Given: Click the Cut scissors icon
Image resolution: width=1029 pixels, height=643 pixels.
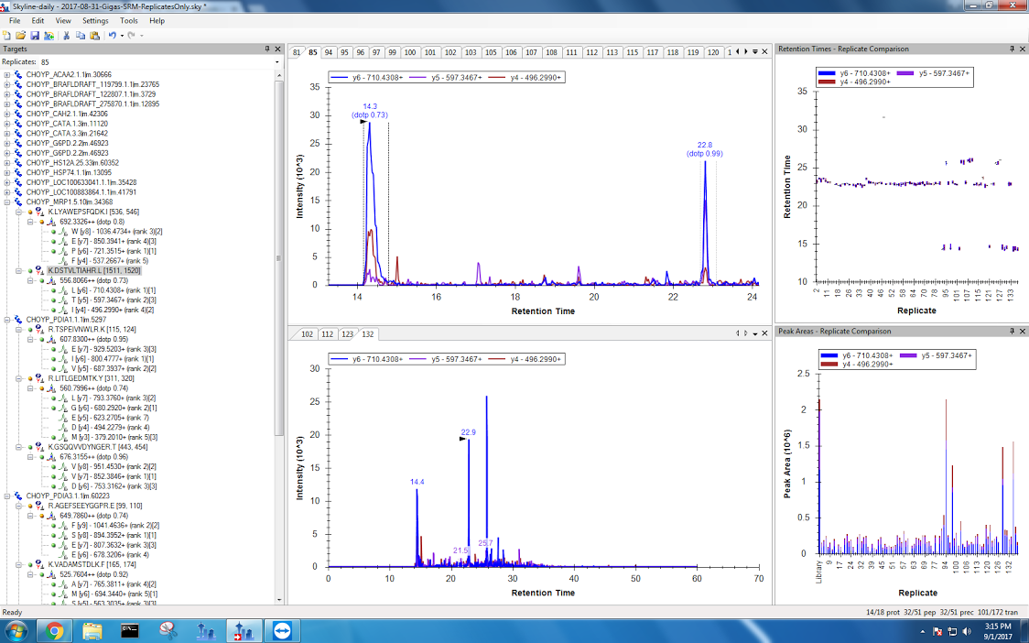Looking at the screenshot, I should point(67,35).
